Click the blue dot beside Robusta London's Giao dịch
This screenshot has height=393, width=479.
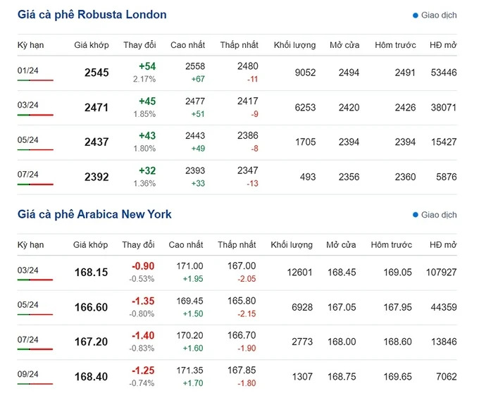click(x=416, y=15)
